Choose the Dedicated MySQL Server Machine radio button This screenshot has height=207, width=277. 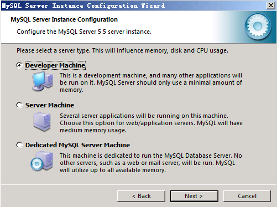point(19,145)
